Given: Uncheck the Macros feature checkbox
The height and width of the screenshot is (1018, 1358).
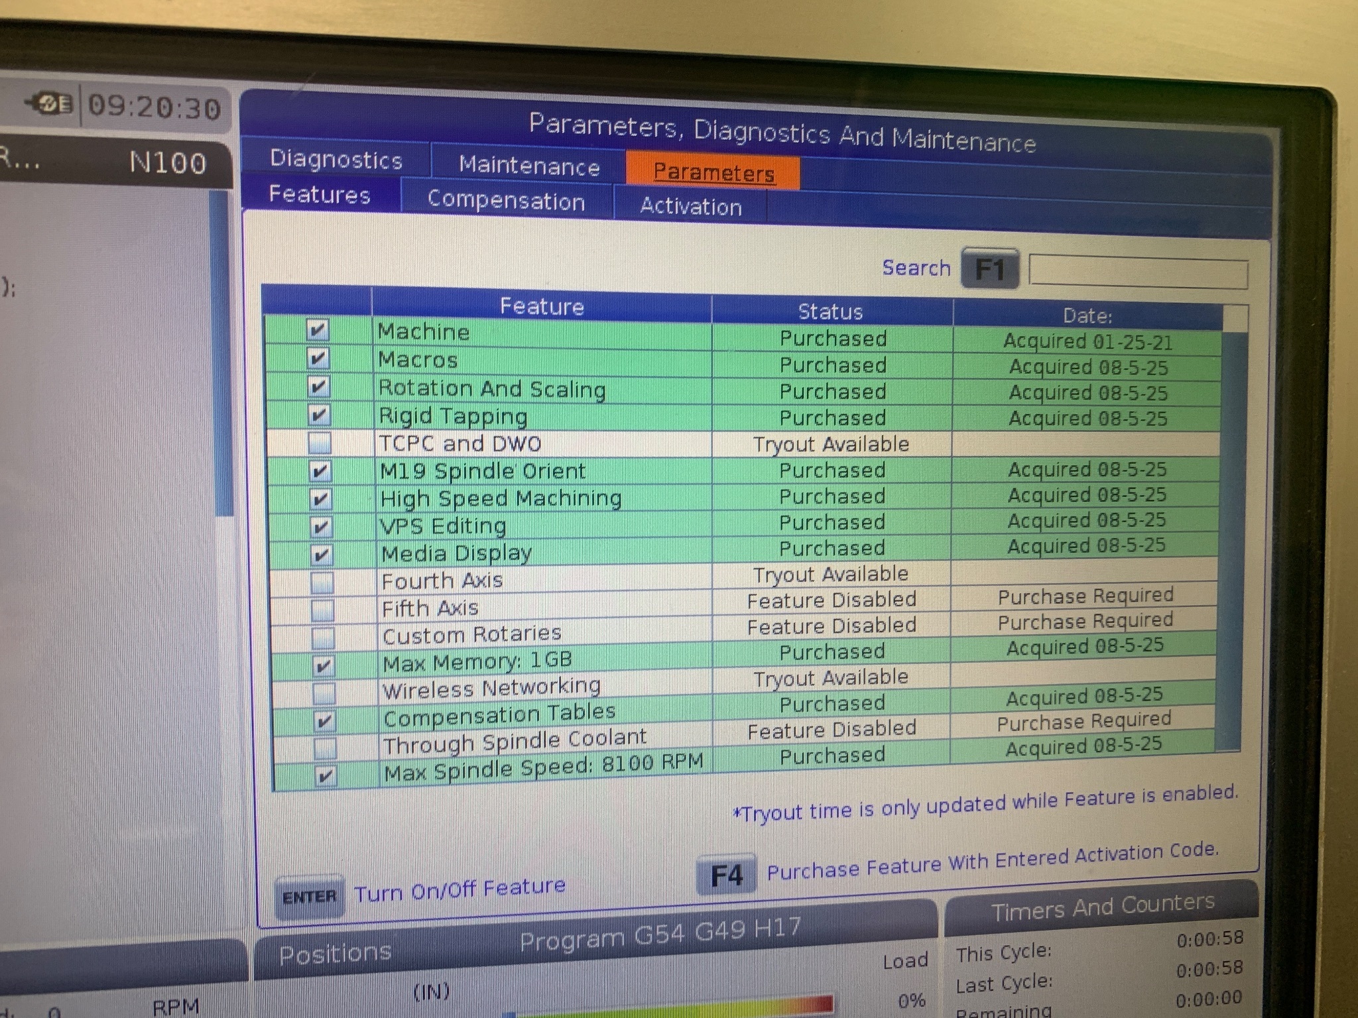Looking at the screenshot, I should (x=318, y=359).
